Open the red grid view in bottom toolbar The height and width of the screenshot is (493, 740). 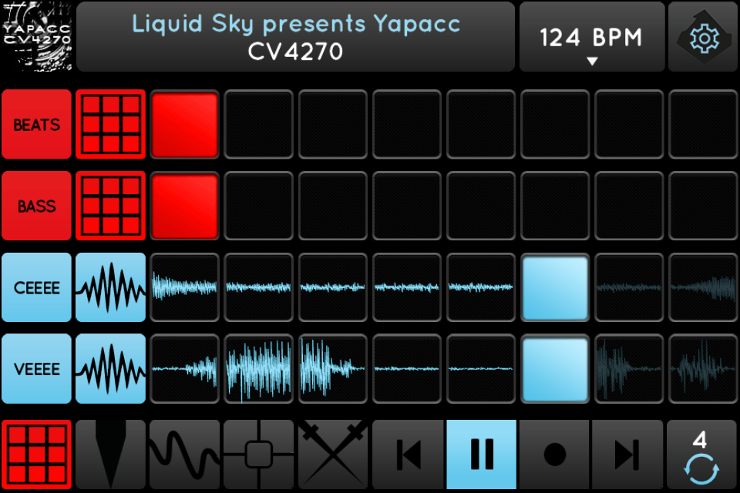[37, 454]
